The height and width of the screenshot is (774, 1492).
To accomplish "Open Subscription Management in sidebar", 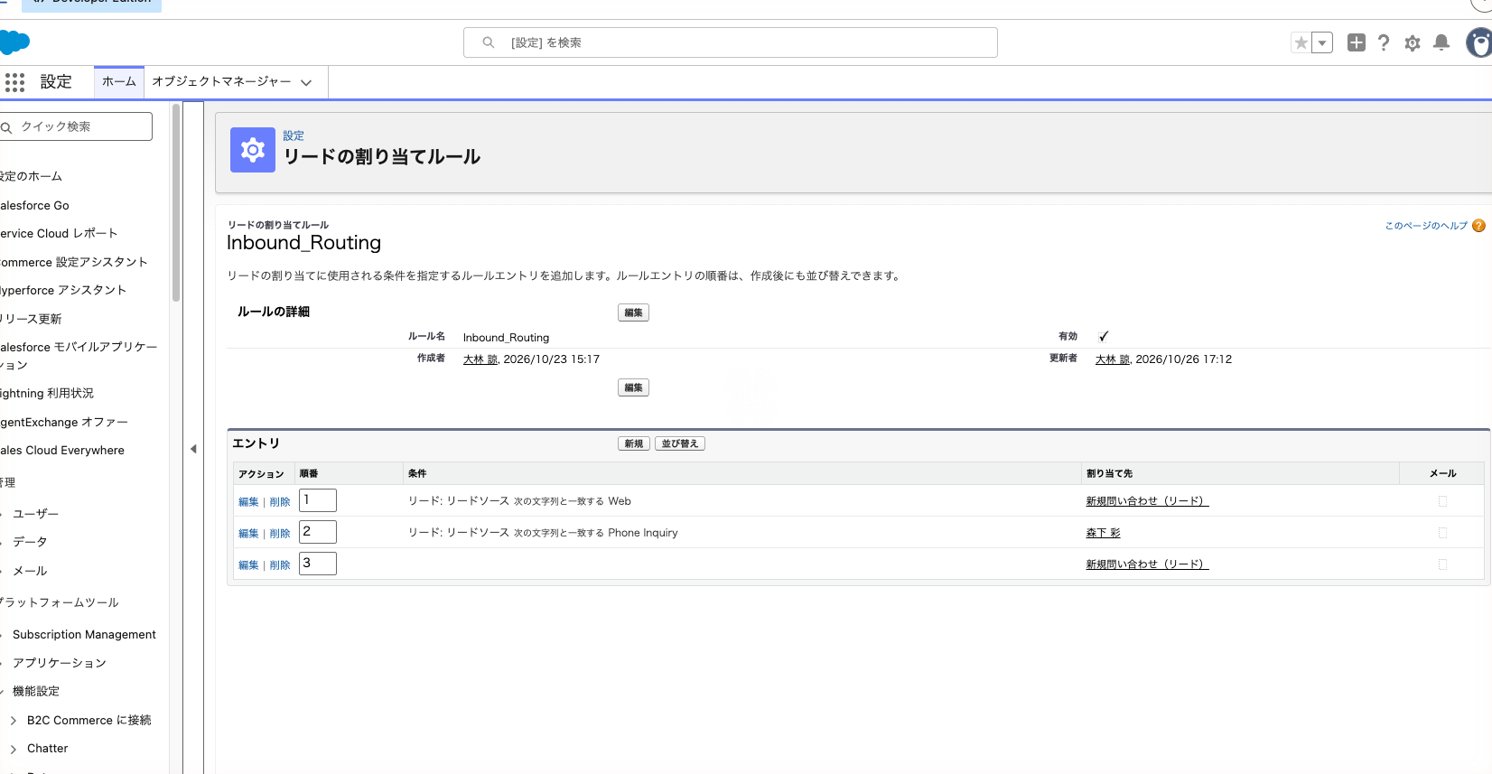I will [84, 635].
